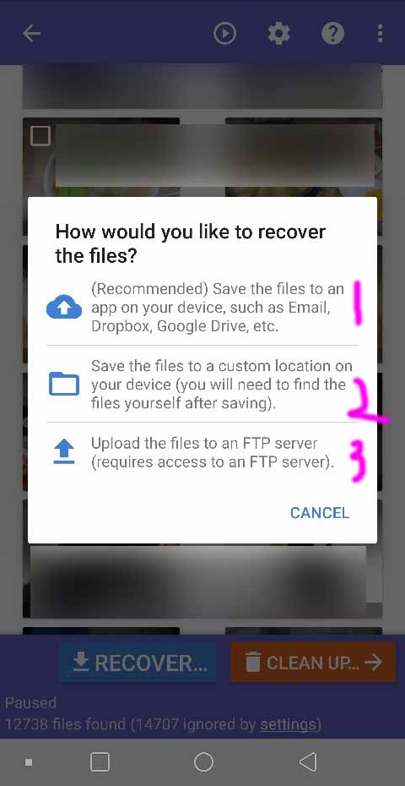Choose Save to a custom location option
405x786 pixels.
[x=202, y=384]
